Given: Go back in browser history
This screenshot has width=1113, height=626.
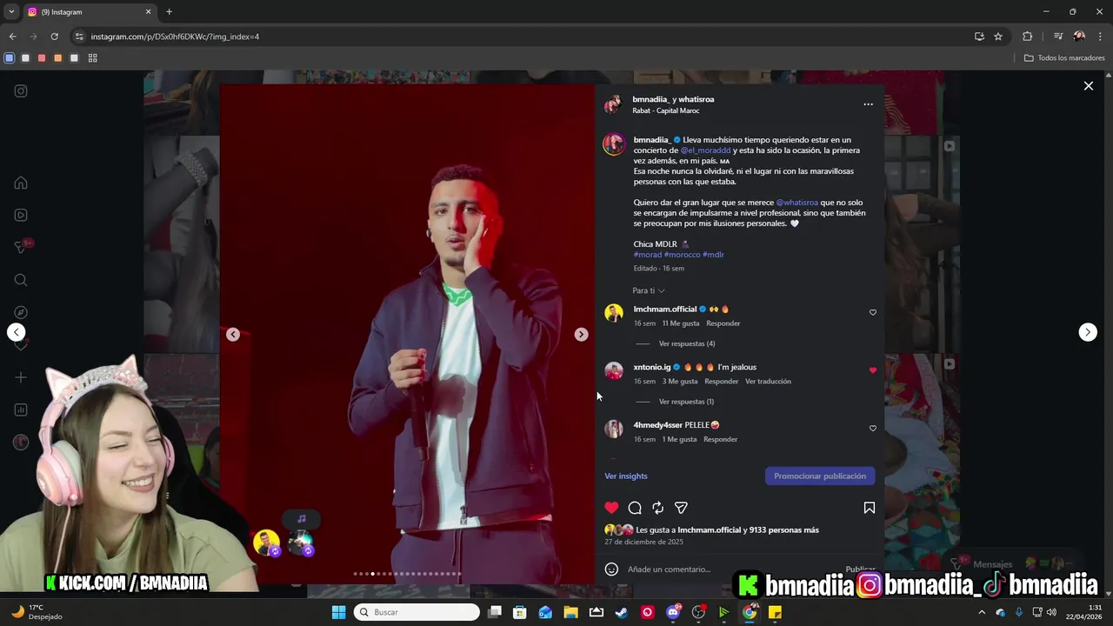Looking at the screenshot, I should (x=12, y=37).
